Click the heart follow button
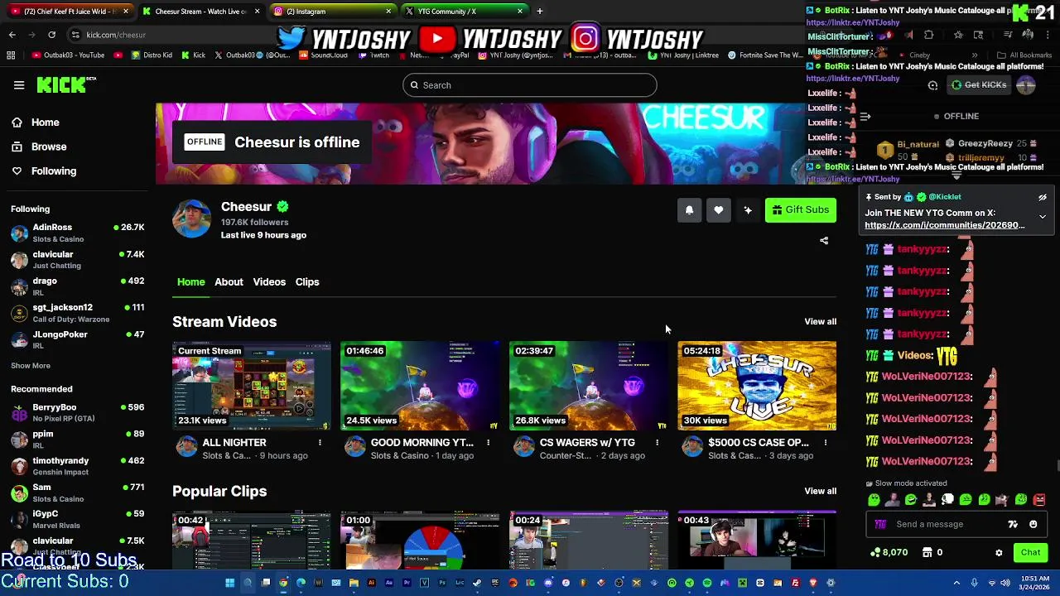1060x596 pixels. coord(719,210)
